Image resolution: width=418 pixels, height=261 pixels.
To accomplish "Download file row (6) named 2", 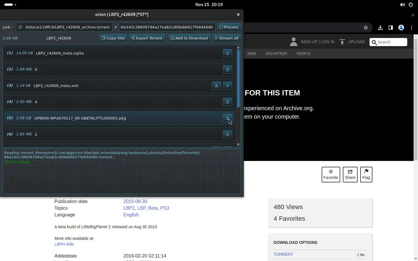I will click(228, 134).
